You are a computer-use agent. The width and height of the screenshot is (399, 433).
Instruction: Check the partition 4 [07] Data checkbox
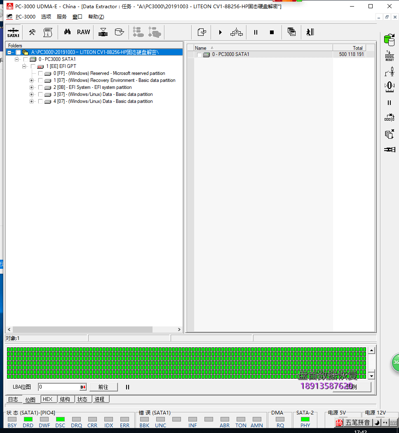click(41, 101)
